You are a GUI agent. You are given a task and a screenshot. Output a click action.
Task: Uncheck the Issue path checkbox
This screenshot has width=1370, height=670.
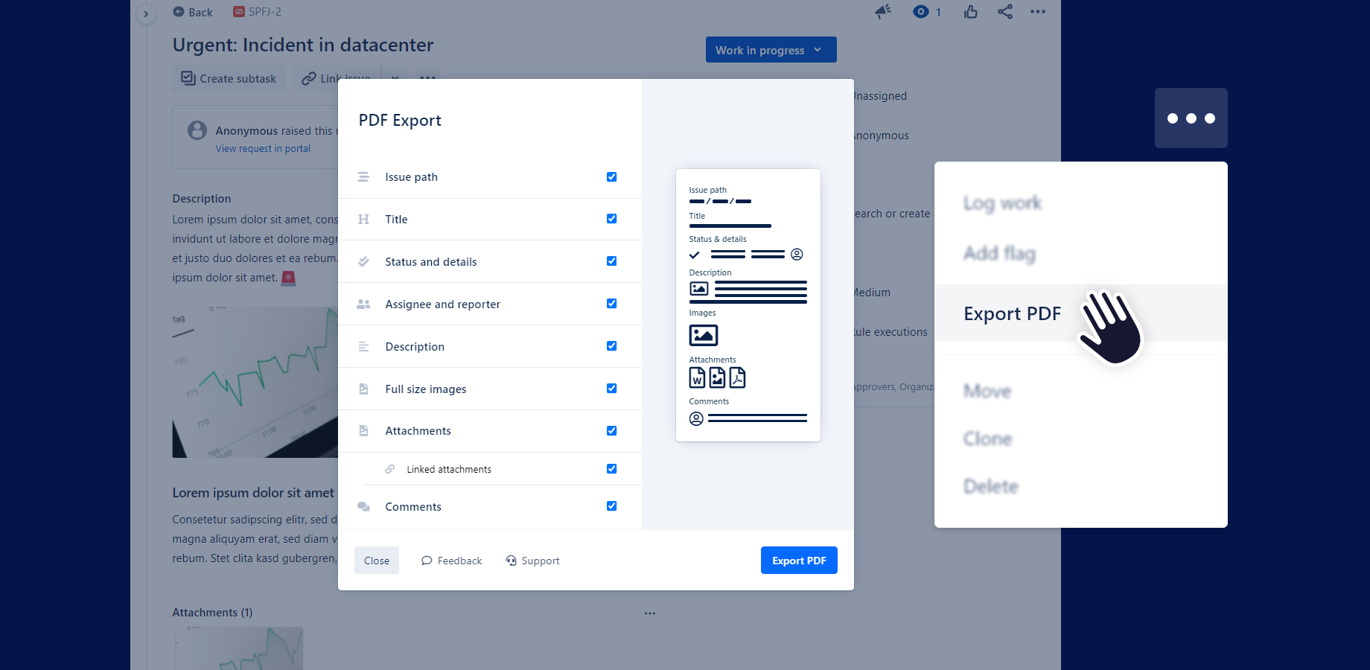611,177
